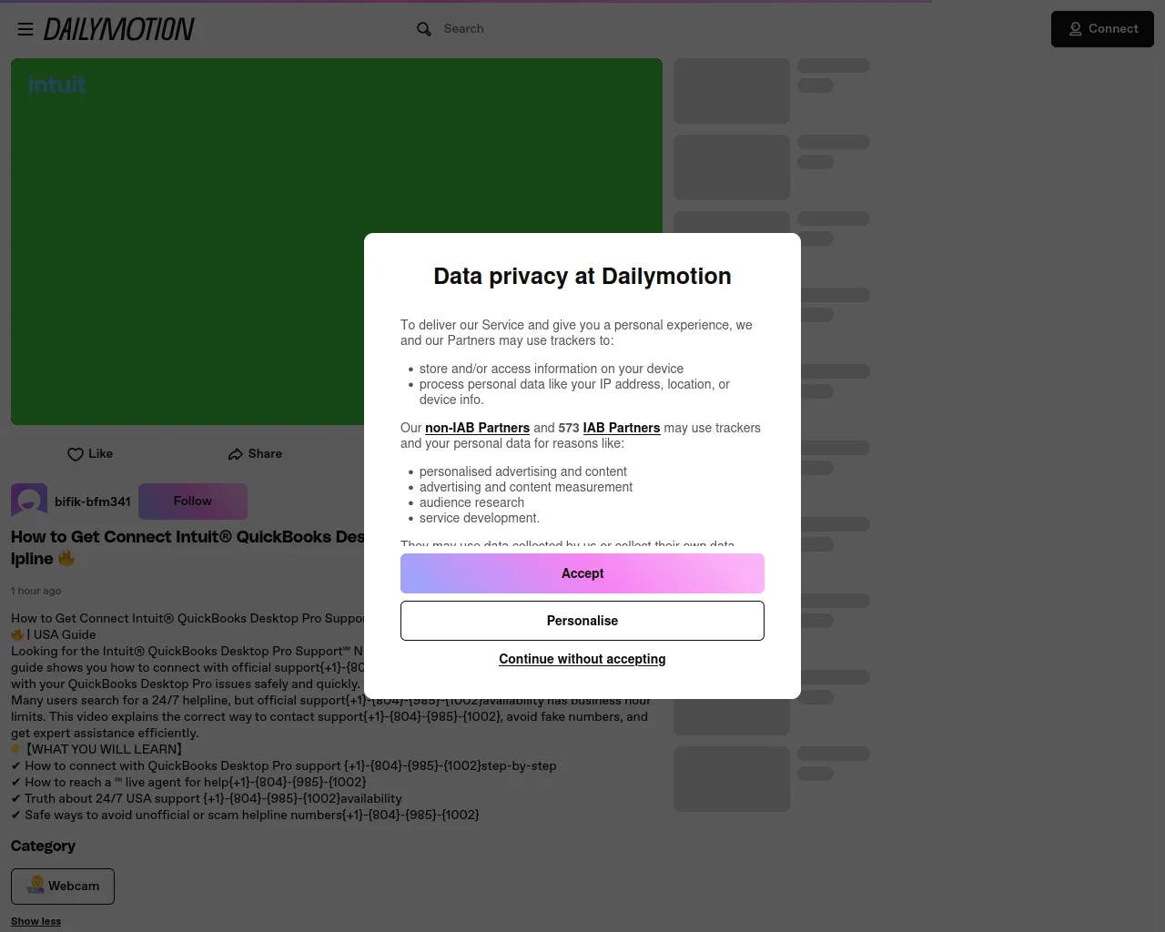Image resolution: width=1165 pixels, height=932 pixels.
Task: Open the bifik-bfm341 username link
Action: pos(93,501)
